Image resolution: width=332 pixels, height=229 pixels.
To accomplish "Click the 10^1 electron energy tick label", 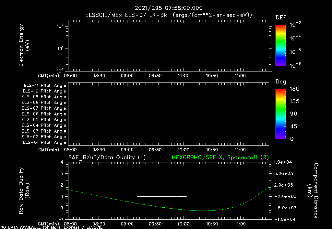I will [x=60, y=49].
